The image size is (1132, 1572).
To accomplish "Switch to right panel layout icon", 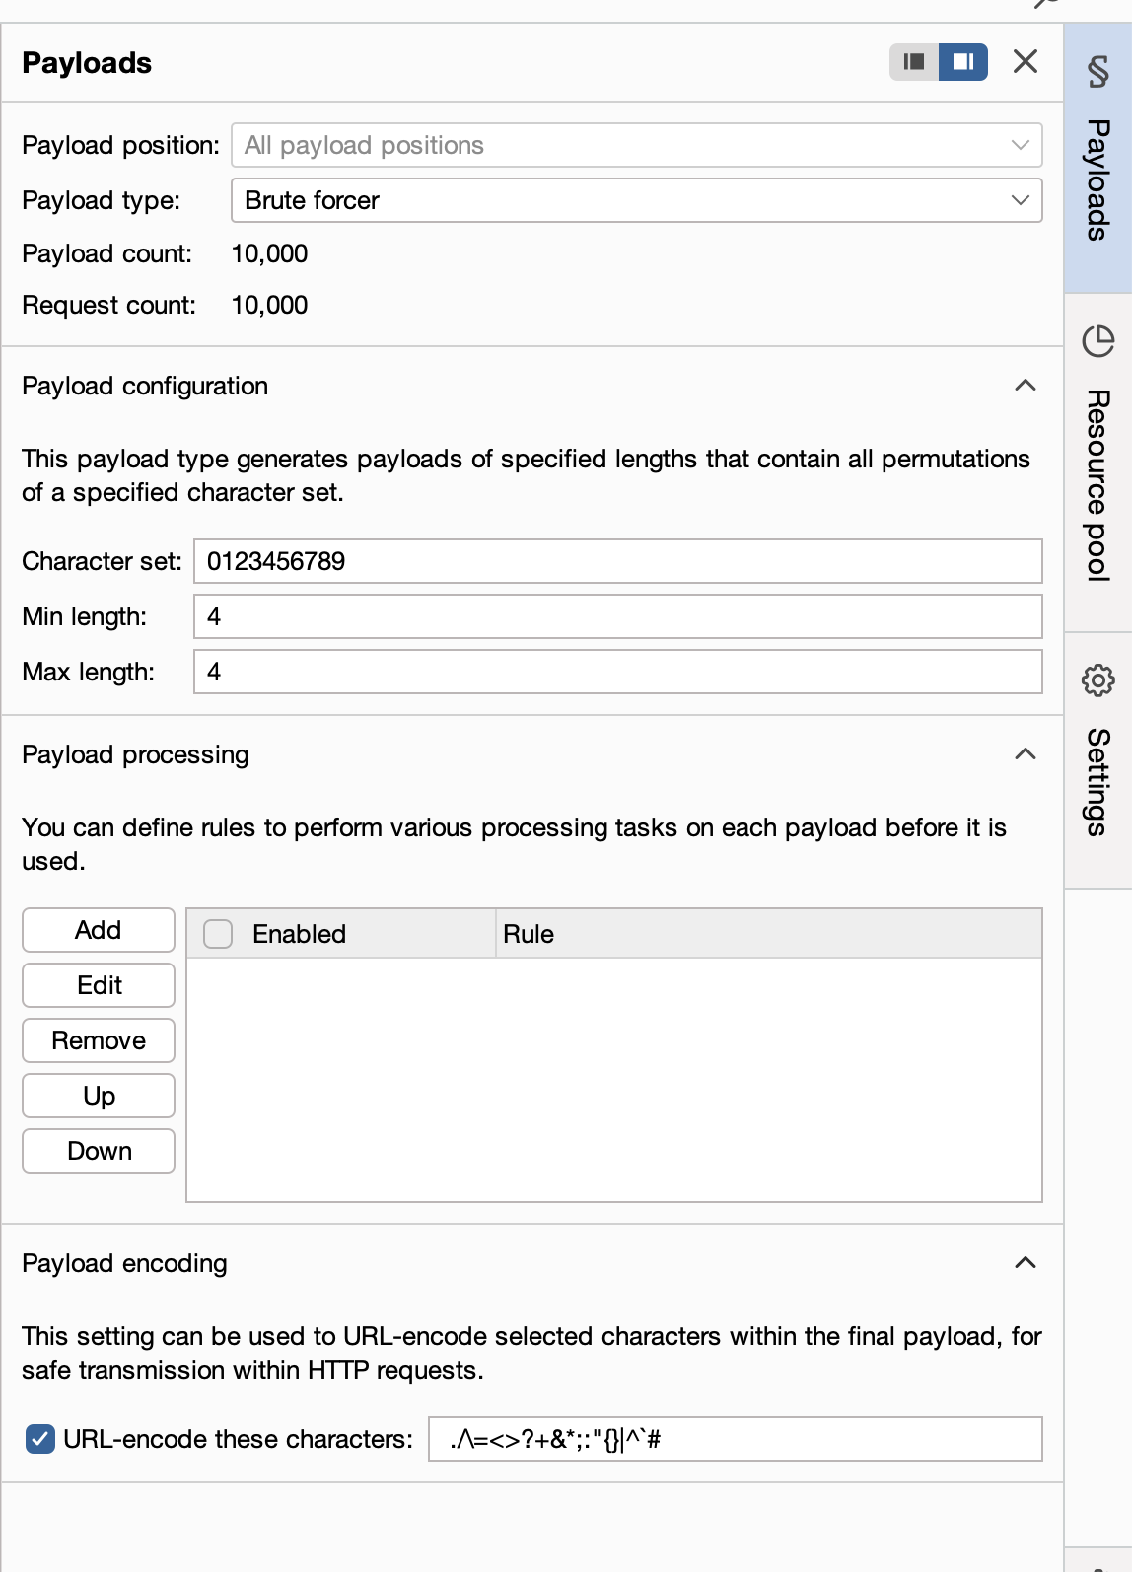I will pos(963,62).
